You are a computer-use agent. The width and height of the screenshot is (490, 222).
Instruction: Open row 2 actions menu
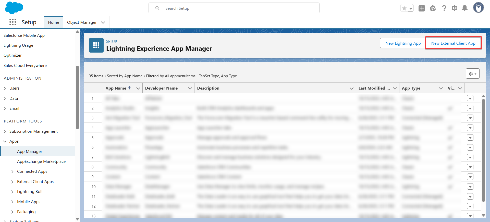pyautogui.click(x=470, y=108)
